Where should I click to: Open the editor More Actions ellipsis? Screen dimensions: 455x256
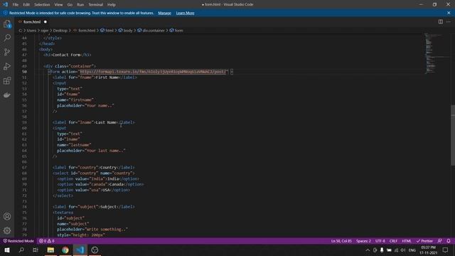449,22
